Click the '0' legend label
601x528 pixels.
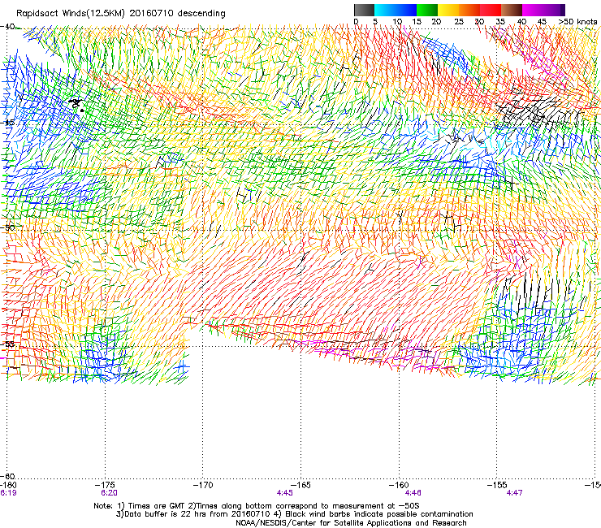point(356,22)
